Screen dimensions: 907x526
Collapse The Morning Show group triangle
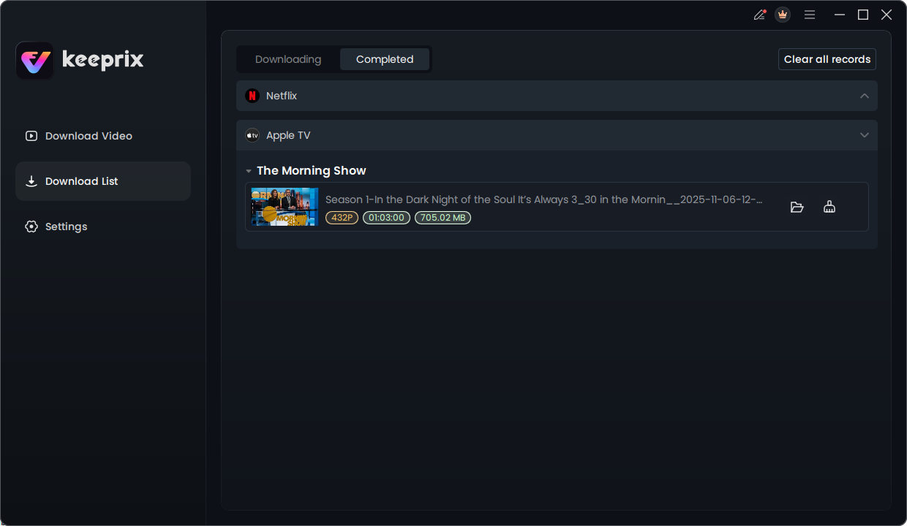click(248, 170)
